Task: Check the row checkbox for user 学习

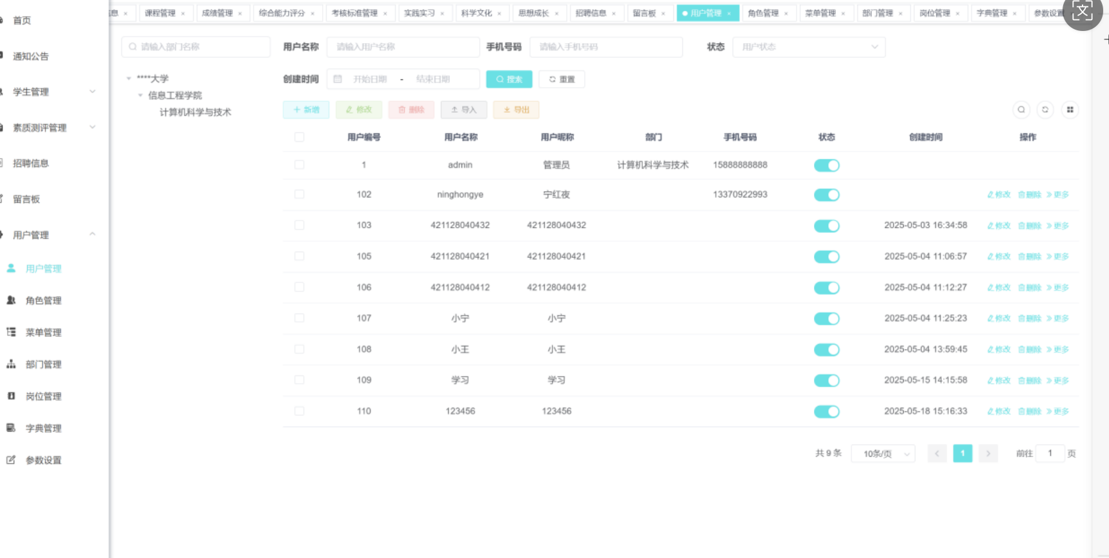Action: pyautogui.click(x=299, y=380)
